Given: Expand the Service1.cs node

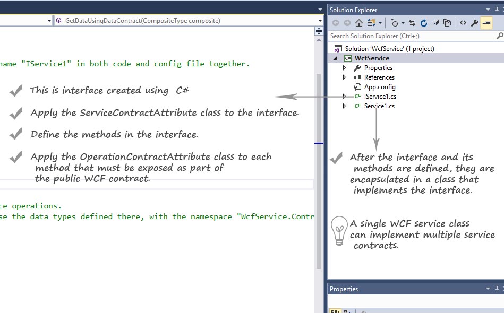Looking at the screenshot, I should pos(344,106).
